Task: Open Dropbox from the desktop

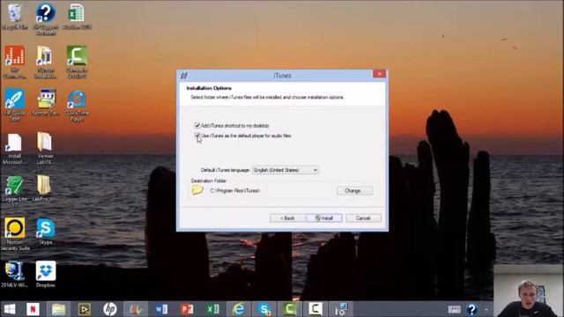Action: 46,275
